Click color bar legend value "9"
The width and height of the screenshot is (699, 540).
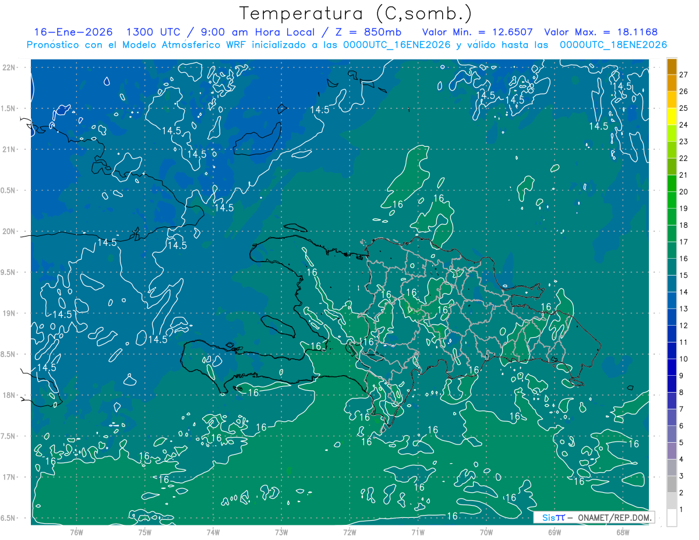pos(682,376)
